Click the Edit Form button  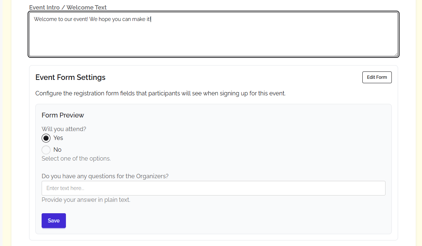point(377,77)
